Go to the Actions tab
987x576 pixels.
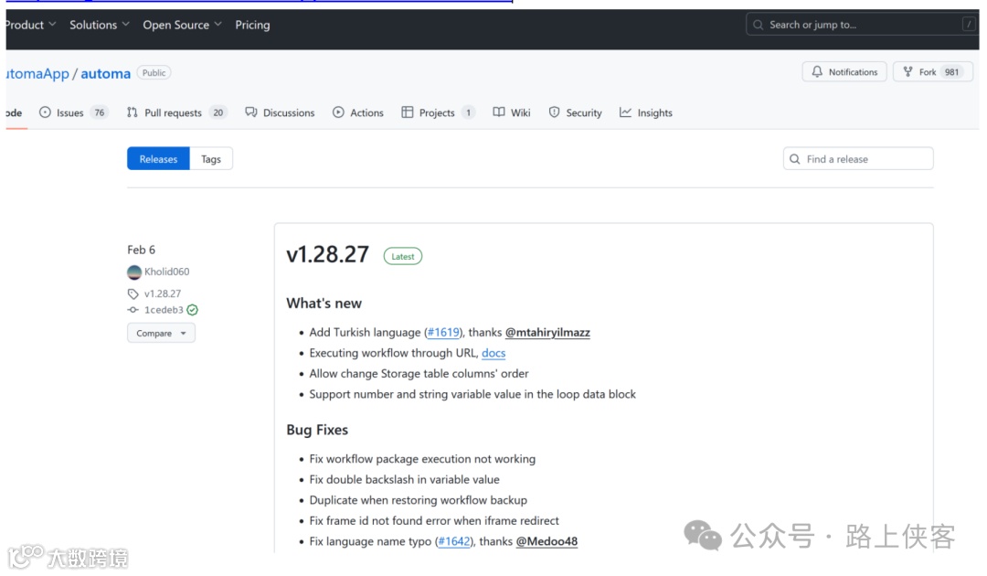(x=357, y=112)
